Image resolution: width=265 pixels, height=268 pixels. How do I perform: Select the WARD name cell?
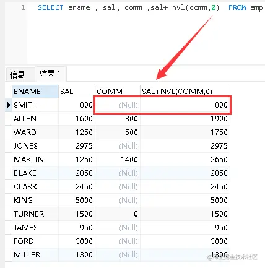(x=35, y=132)
